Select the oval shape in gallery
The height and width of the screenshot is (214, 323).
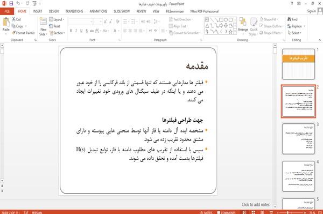click(226, 20)
